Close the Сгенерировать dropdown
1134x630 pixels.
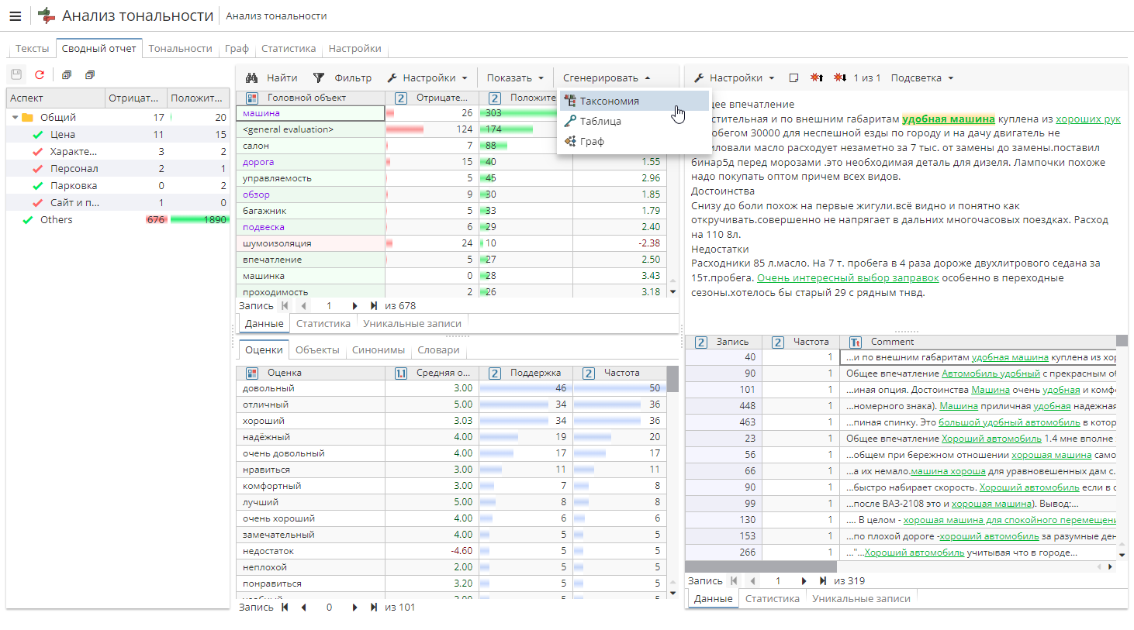[607, 77]
